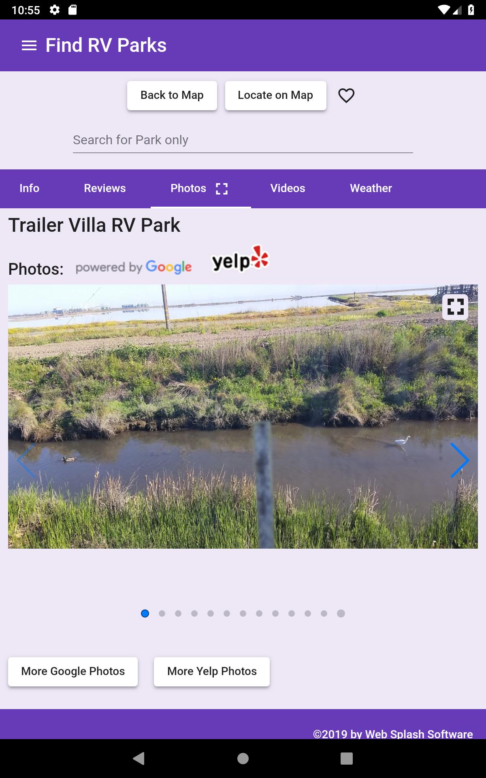Switch to the Info tab
Viewport: 486px width, 778px height.
29,188
